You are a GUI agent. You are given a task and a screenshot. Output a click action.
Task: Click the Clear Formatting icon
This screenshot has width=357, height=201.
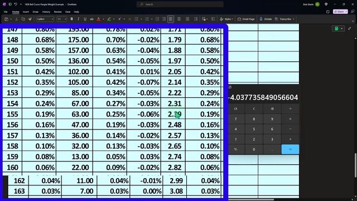click(x=130, y=19)
